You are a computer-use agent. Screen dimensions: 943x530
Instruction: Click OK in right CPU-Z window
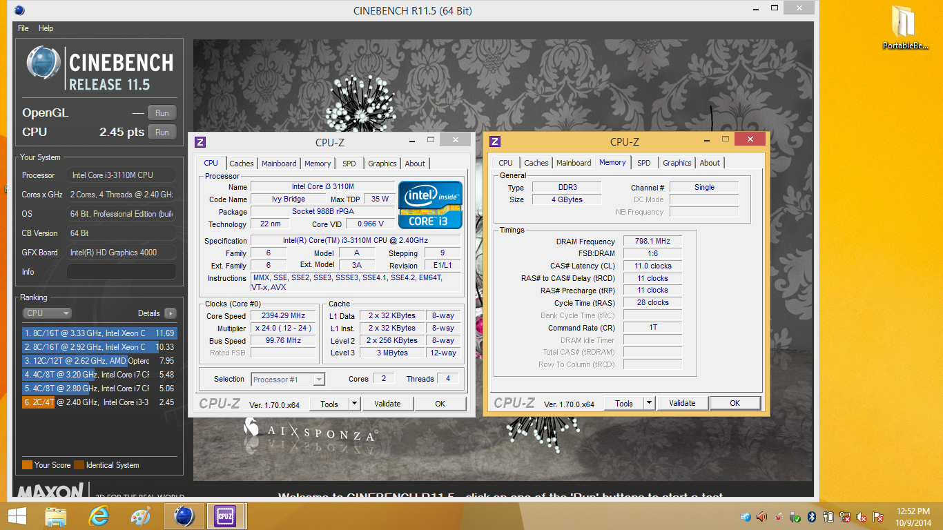(735, 403)
